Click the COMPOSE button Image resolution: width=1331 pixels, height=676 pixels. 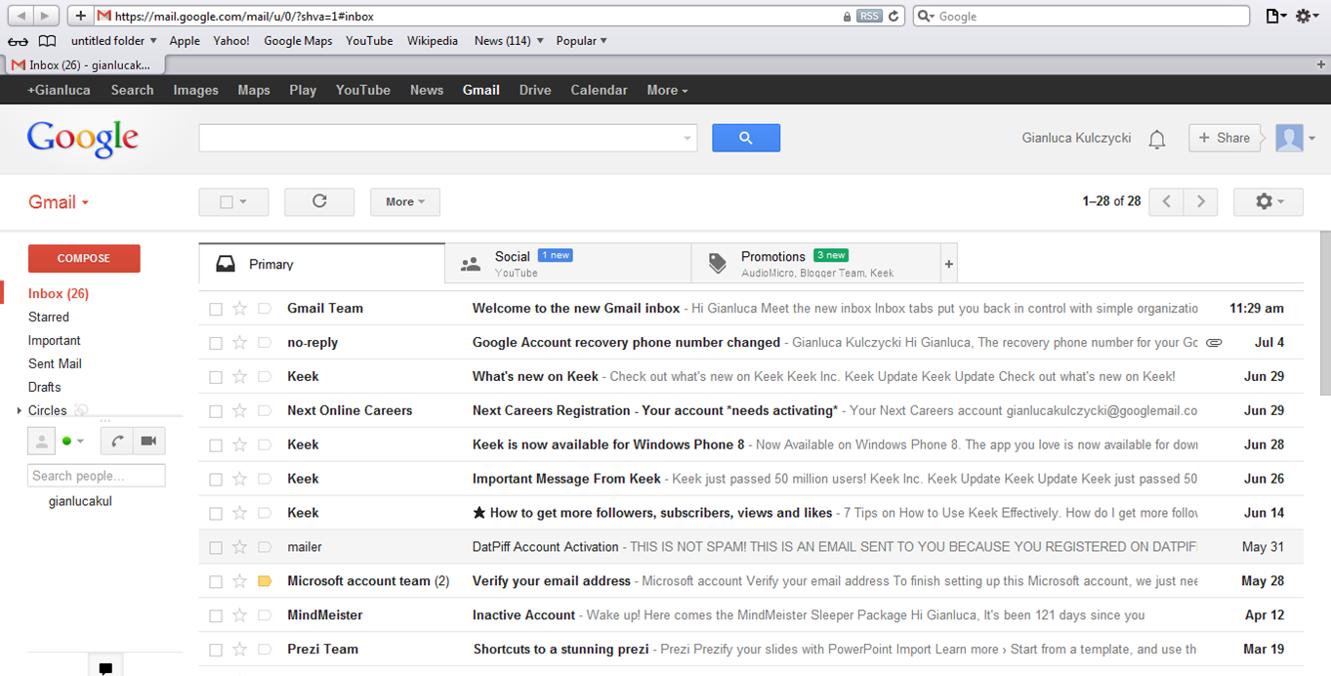(x=84, y=259)
